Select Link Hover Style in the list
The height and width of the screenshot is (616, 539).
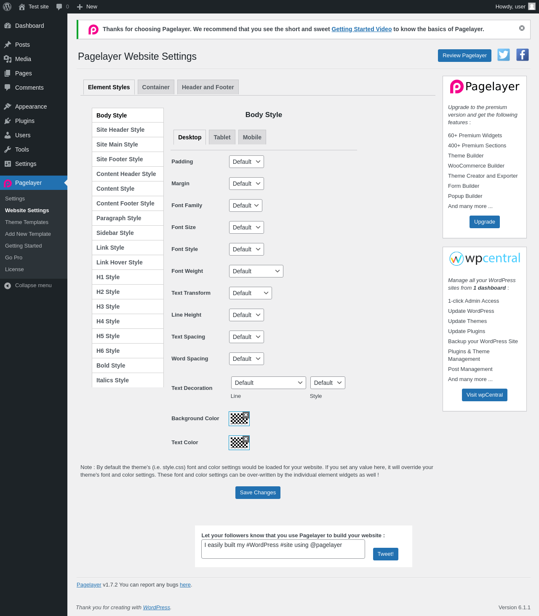(128, 262)
